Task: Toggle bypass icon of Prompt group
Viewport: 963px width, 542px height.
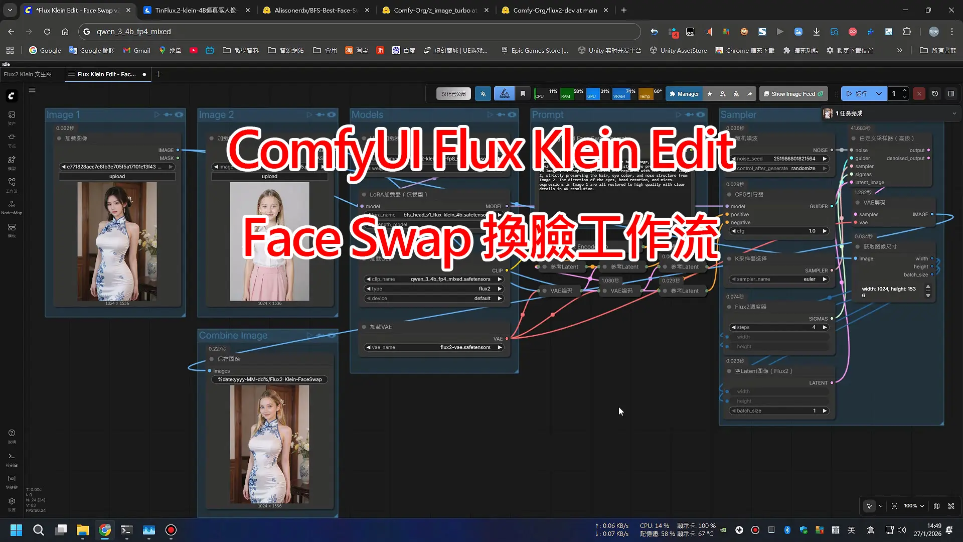Action: click(x=690, y=115)
